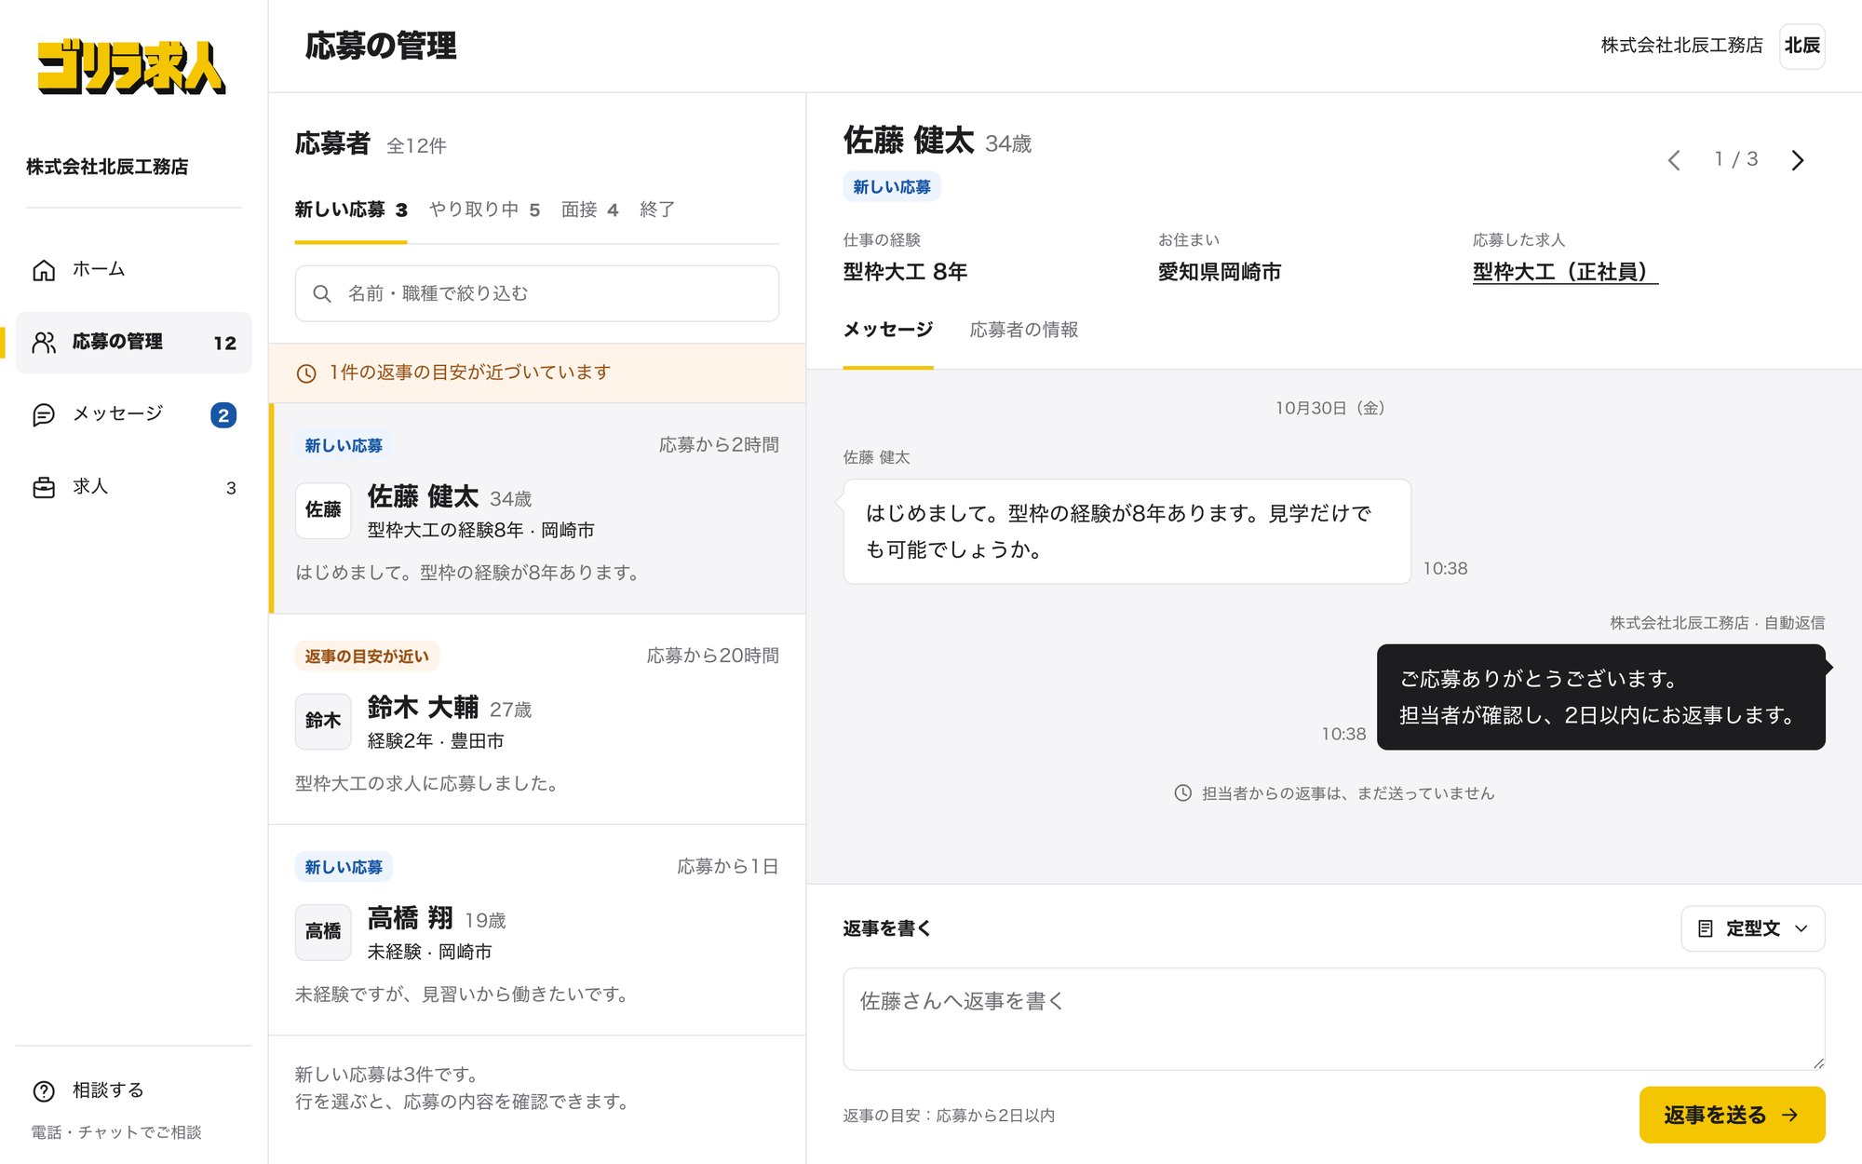1862x1164 pixels.
Task: Click the 佐藤 avatar in the applicant list
Action: (x=323, y=509)
